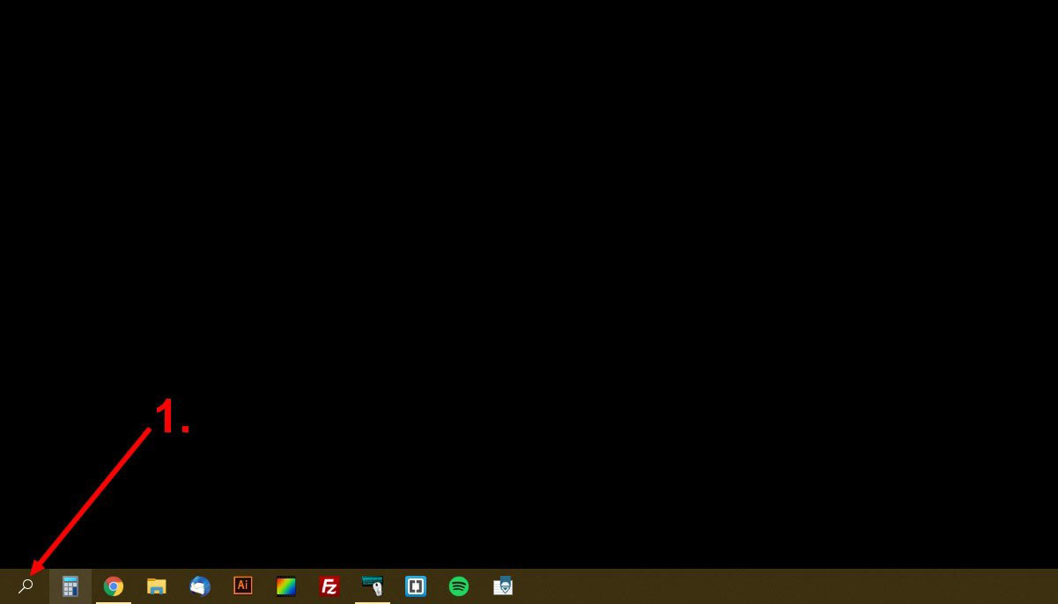Open the shield document app icon
This screenshot has height=604, width=1058.
pyautogui.click(x=503, y=586)
